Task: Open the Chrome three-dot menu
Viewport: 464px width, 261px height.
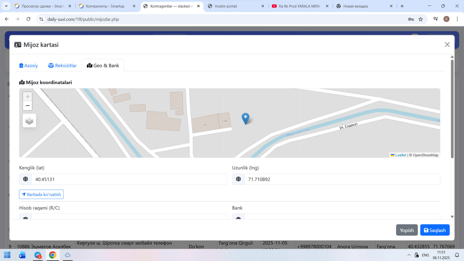Action: point(457,19)
